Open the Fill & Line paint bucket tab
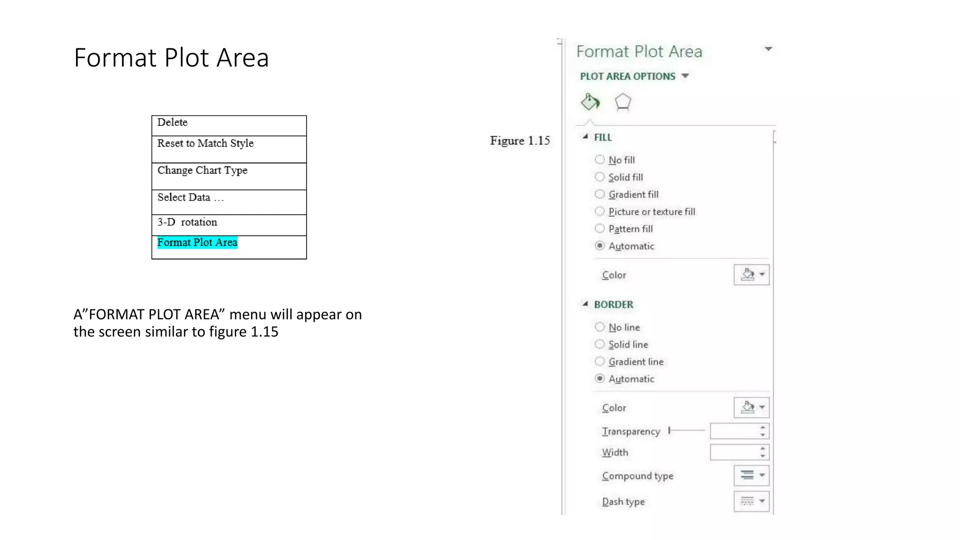The image size is (960, 540). click(x=590, y=102)
